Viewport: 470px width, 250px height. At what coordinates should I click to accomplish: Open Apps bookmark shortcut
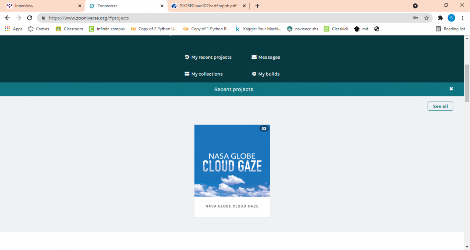pos(14,29)
